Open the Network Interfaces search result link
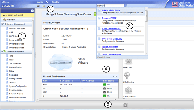Image resolution: width=194 pixels, height=110 pixels. point(111,10)
